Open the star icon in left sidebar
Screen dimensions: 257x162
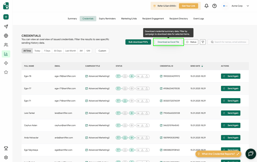tap(6, 72)
